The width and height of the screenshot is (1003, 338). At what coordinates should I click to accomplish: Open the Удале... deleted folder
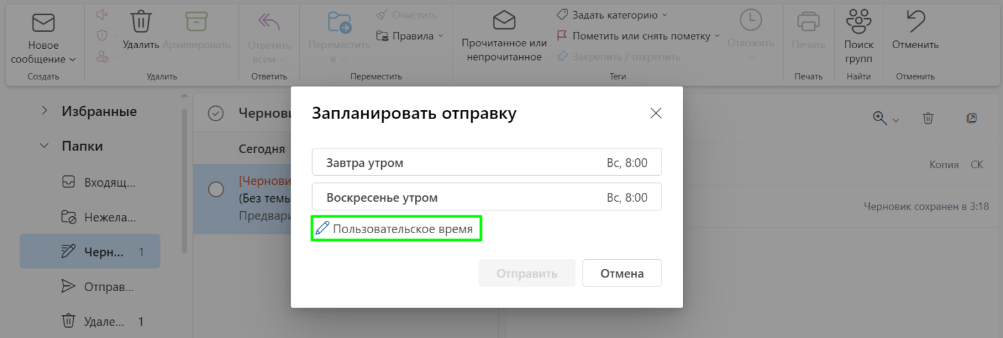click(x=89, y=321)
